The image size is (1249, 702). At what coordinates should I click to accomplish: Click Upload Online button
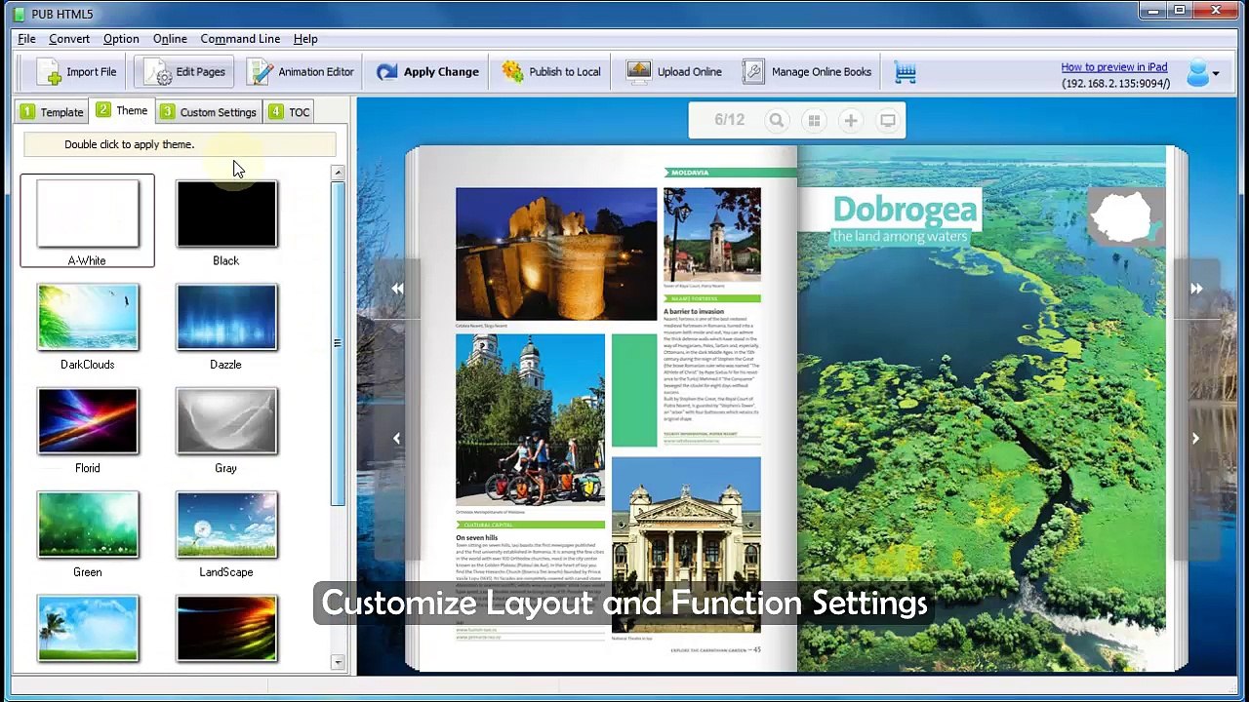point(675,72)
